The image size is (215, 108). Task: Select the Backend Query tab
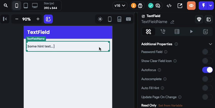pyautogui.click(x=177, y=32)
